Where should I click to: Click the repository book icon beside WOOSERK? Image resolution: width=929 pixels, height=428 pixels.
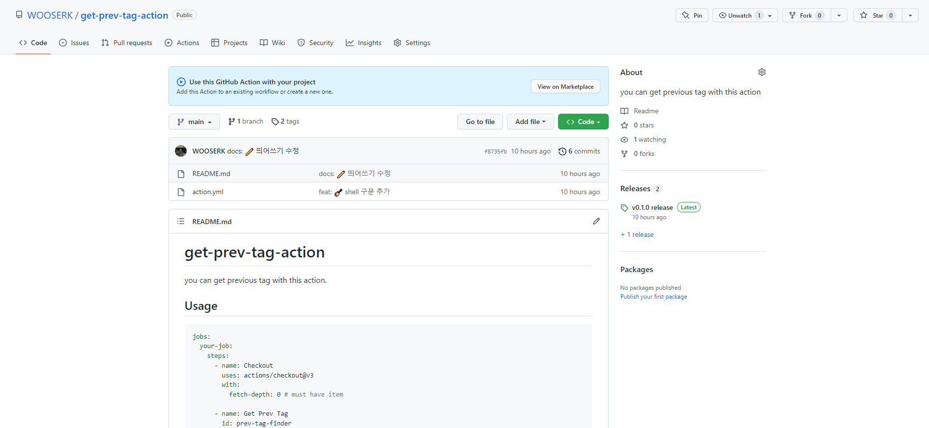[19, 15]
